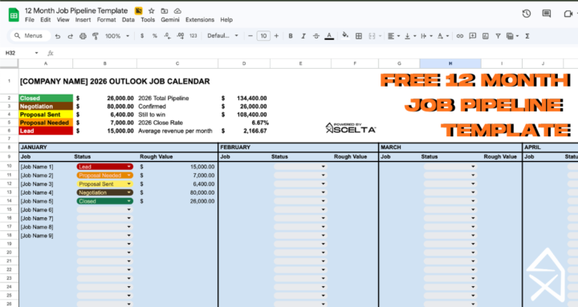The height and width of the screenshot is (307, 578).
Task: Toggle bold formatting
Action: point(291,36)
